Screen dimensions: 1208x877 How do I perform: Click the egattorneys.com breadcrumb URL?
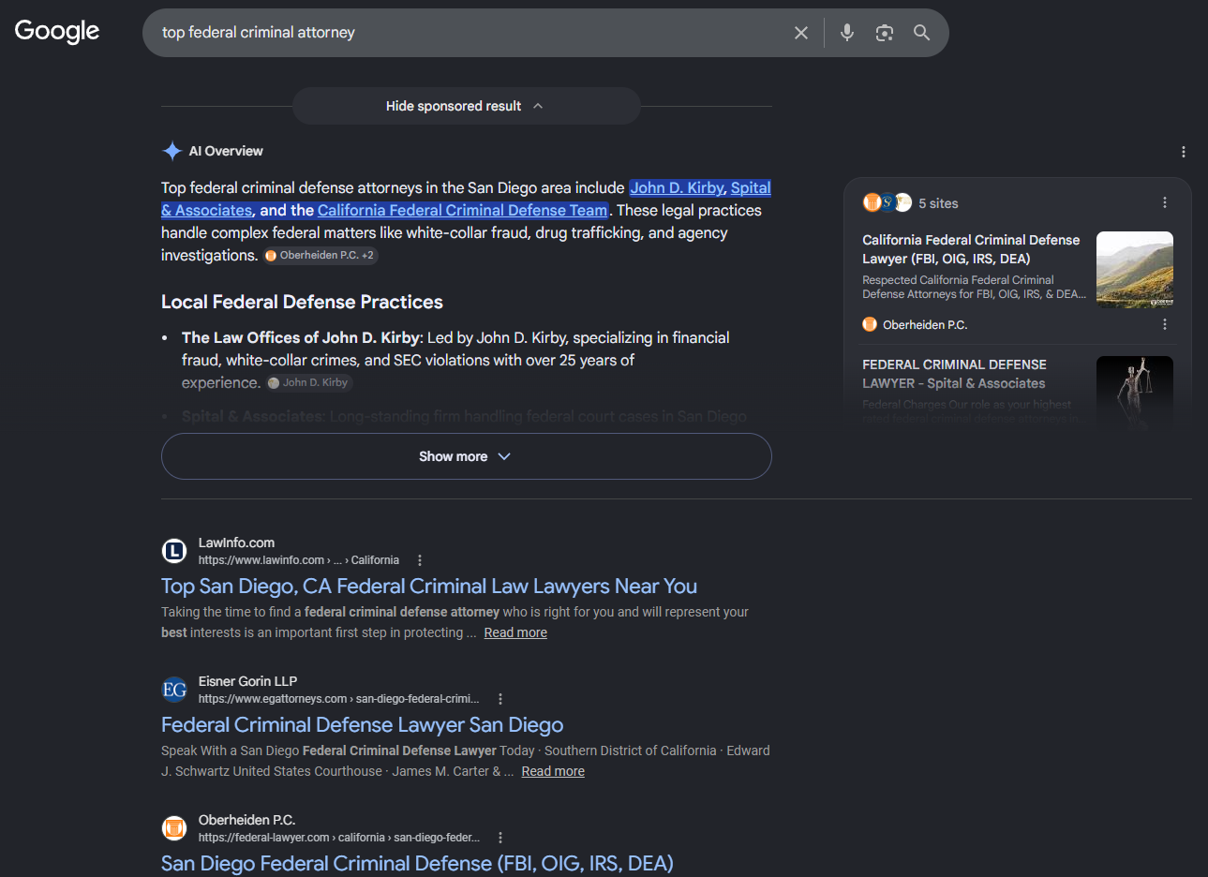click(339, 699)
